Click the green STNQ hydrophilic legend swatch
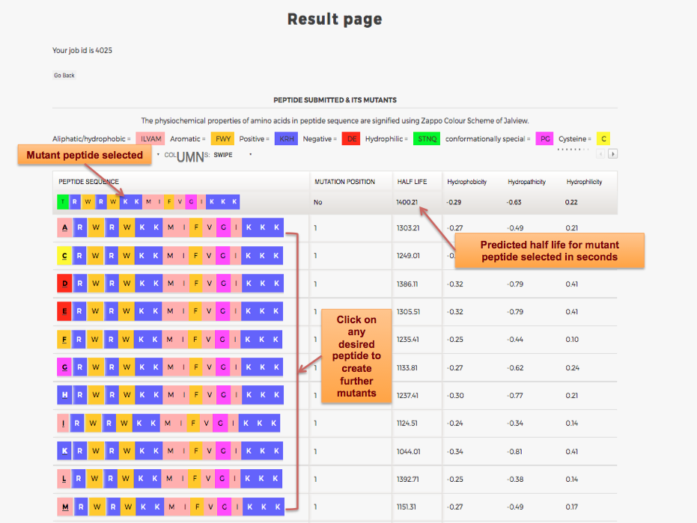The width and height of the screenshot is (697, 523). pyautogui.click(x=426, y=138)
